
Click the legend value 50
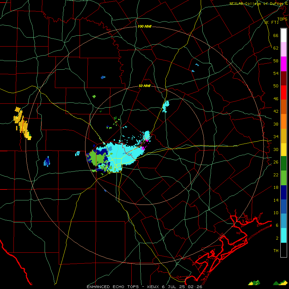coord(276,86)
